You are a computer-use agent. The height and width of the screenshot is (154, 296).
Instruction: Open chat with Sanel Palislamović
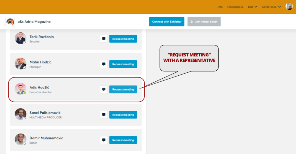click(104, 115)
